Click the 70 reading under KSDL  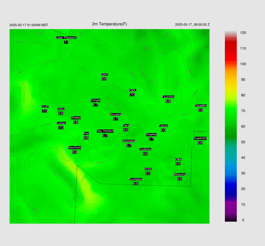(132, 95)
